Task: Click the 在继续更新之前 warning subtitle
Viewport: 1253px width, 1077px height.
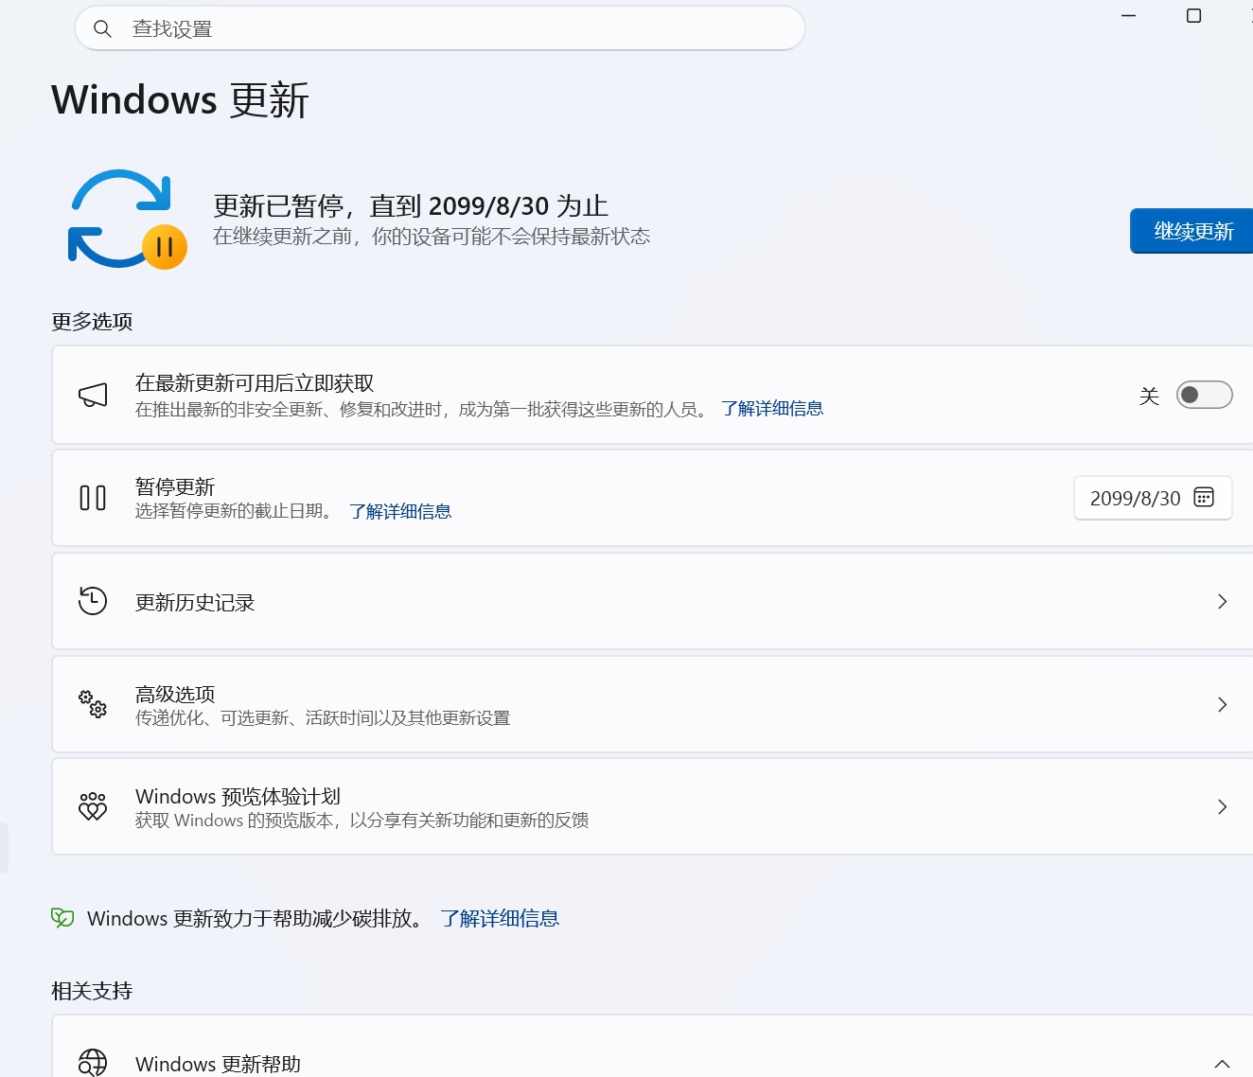Action: 432,237
